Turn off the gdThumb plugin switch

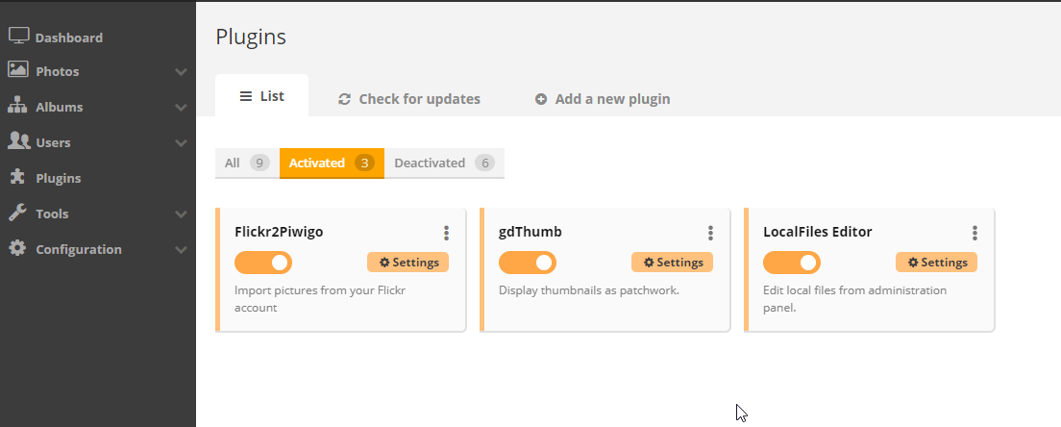(x=527, y=263)
